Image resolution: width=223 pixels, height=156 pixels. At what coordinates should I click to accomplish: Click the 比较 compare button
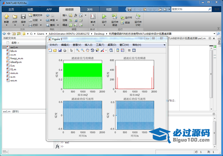34,20
